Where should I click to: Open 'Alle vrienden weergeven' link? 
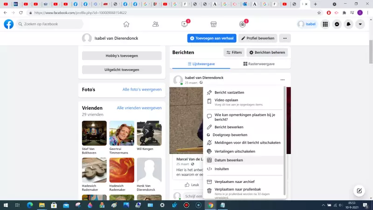tap(139, 108)
